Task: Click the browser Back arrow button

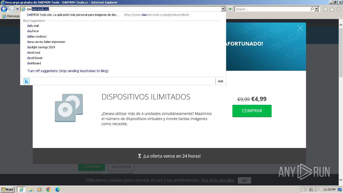Action: 4,9
